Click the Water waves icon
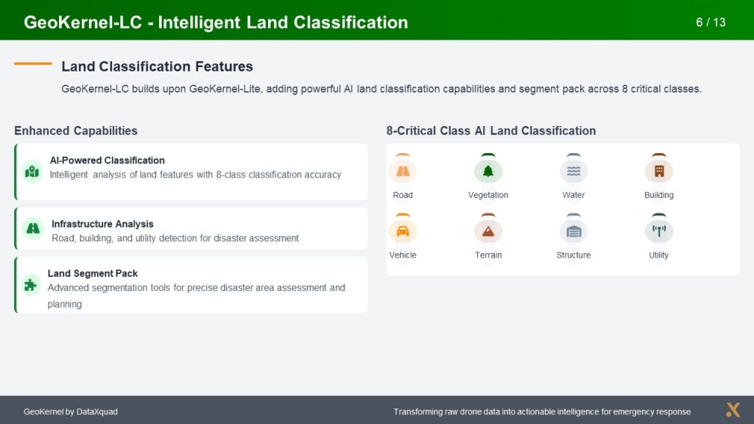 (x=574, y=172)
